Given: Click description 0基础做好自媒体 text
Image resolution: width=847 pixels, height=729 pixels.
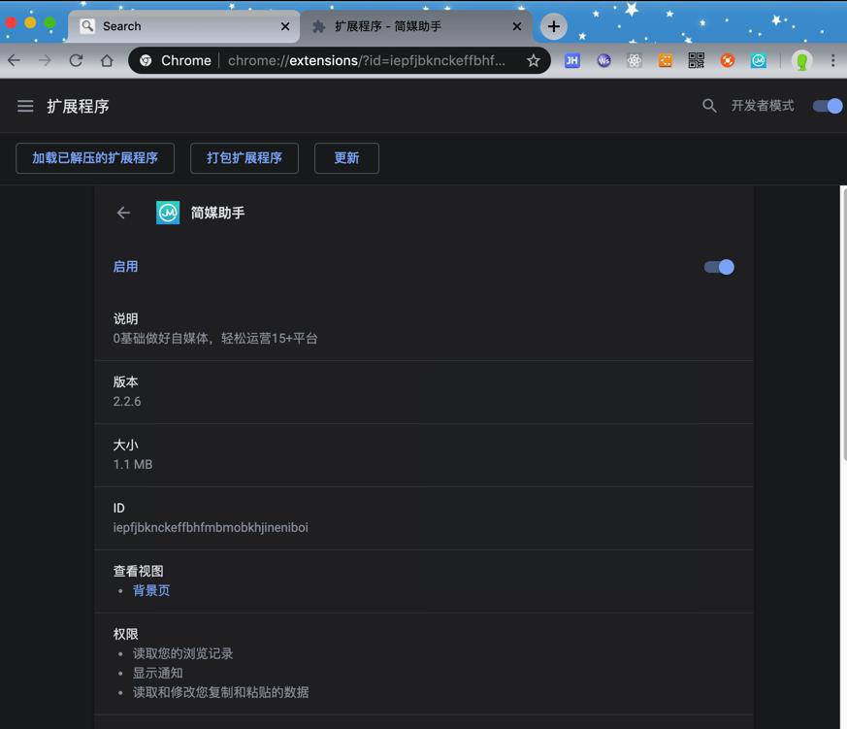Looking at the screenshot, I should click(x=215, y=338).
